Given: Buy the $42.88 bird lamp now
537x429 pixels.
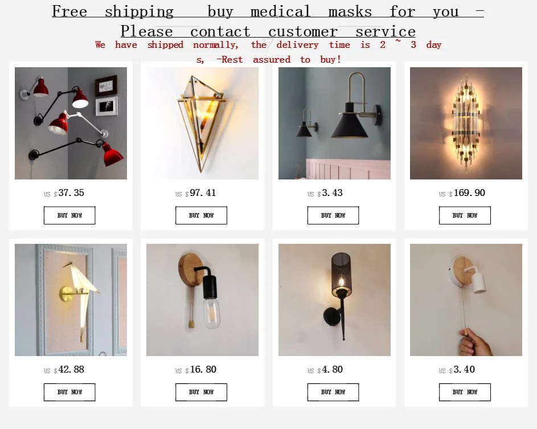Looking at the screenshot, I should point(69,392).
